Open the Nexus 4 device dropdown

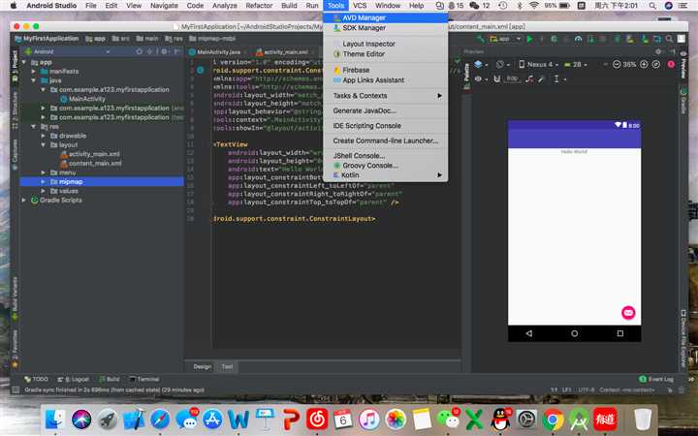(x=538, y=65)
